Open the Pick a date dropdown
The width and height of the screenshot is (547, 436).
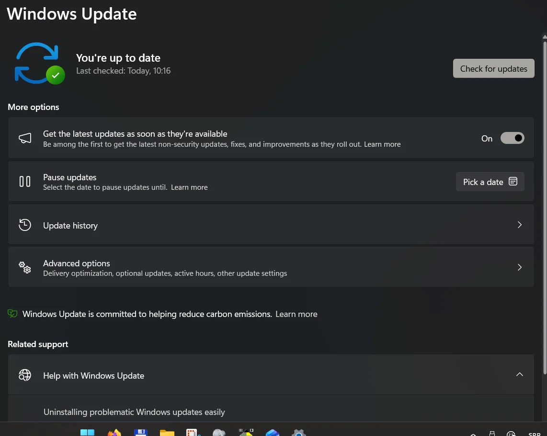(x=490, y=182)
